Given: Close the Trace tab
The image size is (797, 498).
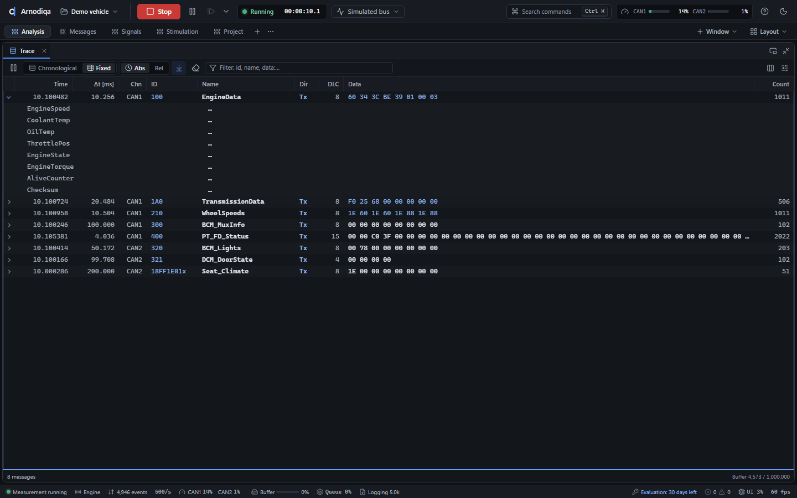Looking at the screenshot, I should click(44, 51).
